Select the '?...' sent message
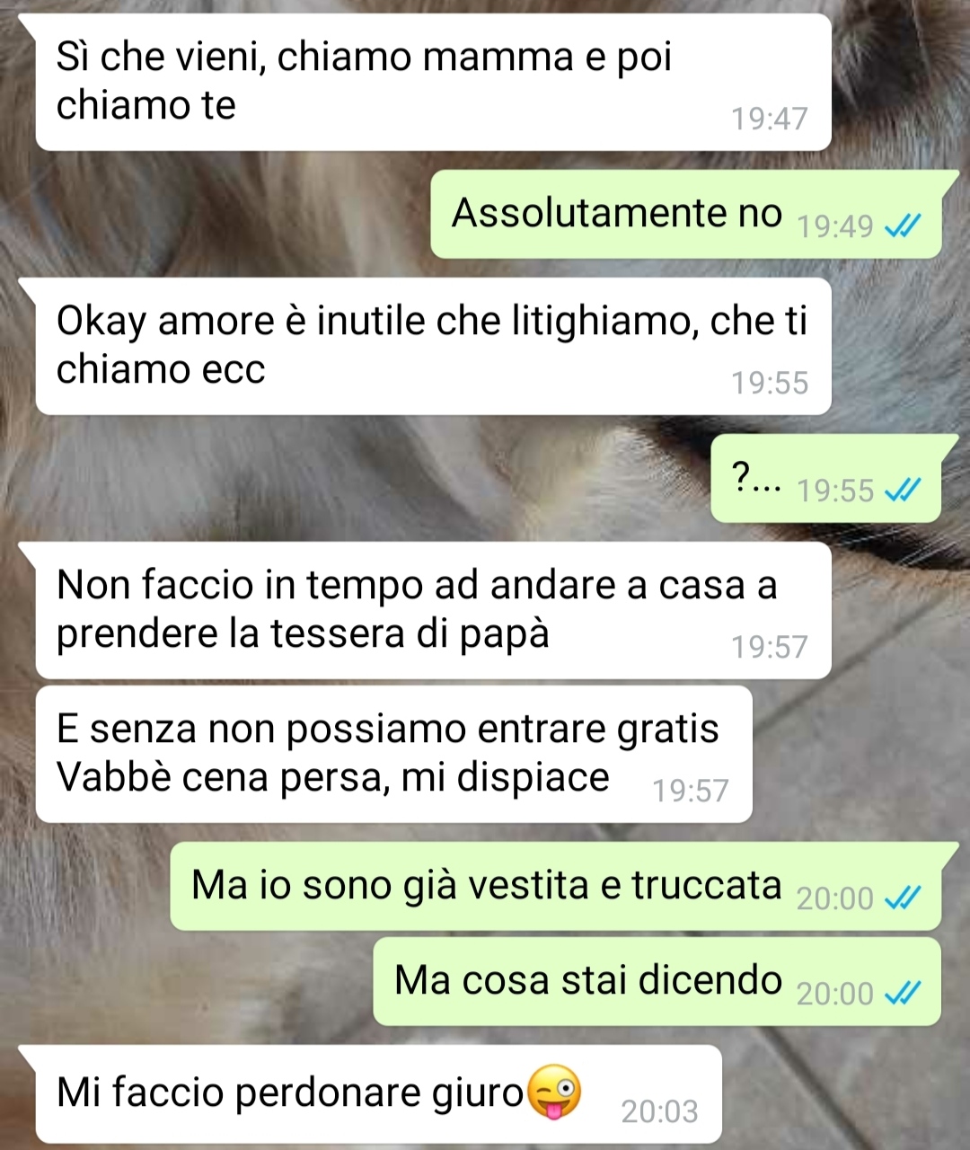Screen dimensions: 970x1150 (x=826, y=478)
